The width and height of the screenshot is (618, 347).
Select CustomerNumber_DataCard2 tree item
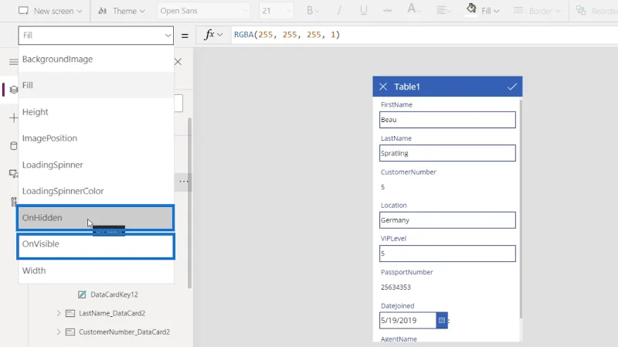(x=124, y=332)
